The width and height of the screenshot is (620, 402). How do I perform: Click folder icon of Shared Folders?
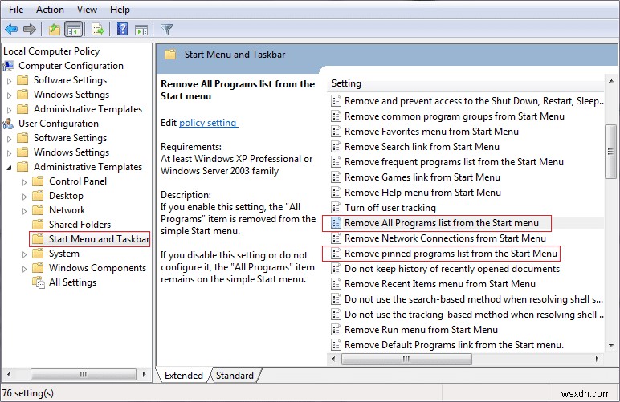(38, 225)
